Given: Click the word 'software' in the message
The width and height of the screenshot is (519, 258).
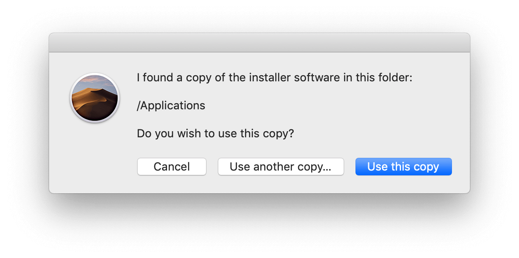Looking at the screenshot, I should (x=316, y=78).
